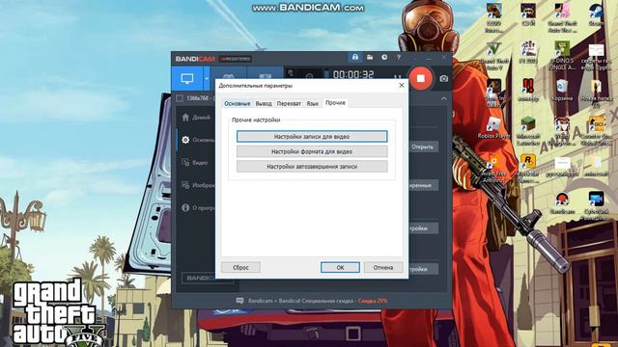
Task: Close Дополнительные параметры dialog with X
Action: pyautogui.click(x=402, y=86)
